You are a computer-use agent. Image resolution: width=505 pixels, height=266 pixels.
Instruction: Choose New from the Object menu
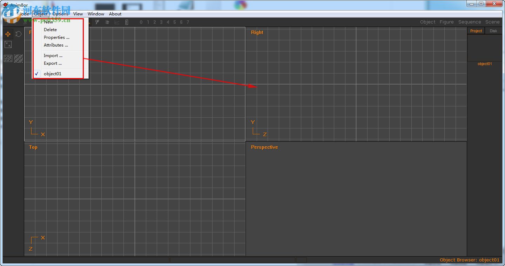click(x=48, y=22)
